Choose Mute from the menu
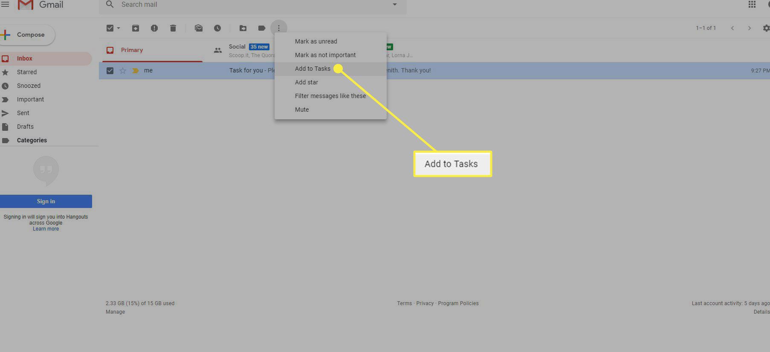This screenshot has height=352, width=770. [301, 110]
